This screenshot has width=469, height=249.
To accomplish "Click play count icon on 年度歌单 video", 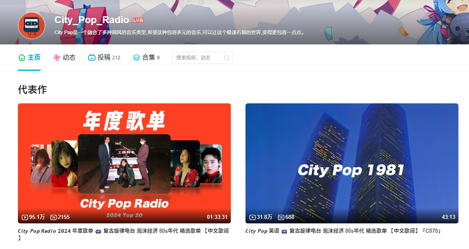I will click(x=25, y=217).
